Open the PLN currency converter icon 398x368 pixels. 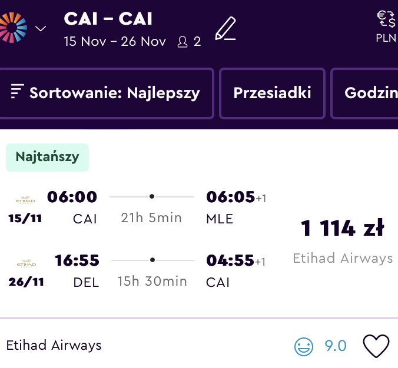(386, 26)
